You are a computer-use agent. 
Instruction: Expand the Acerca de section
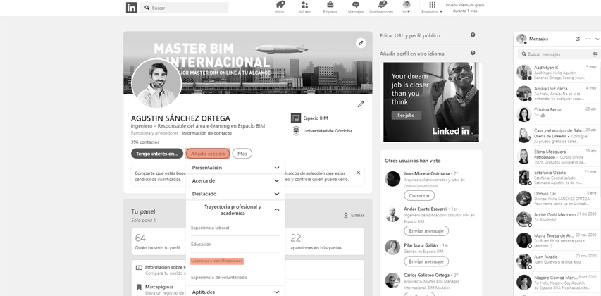[x=235, y=180]
